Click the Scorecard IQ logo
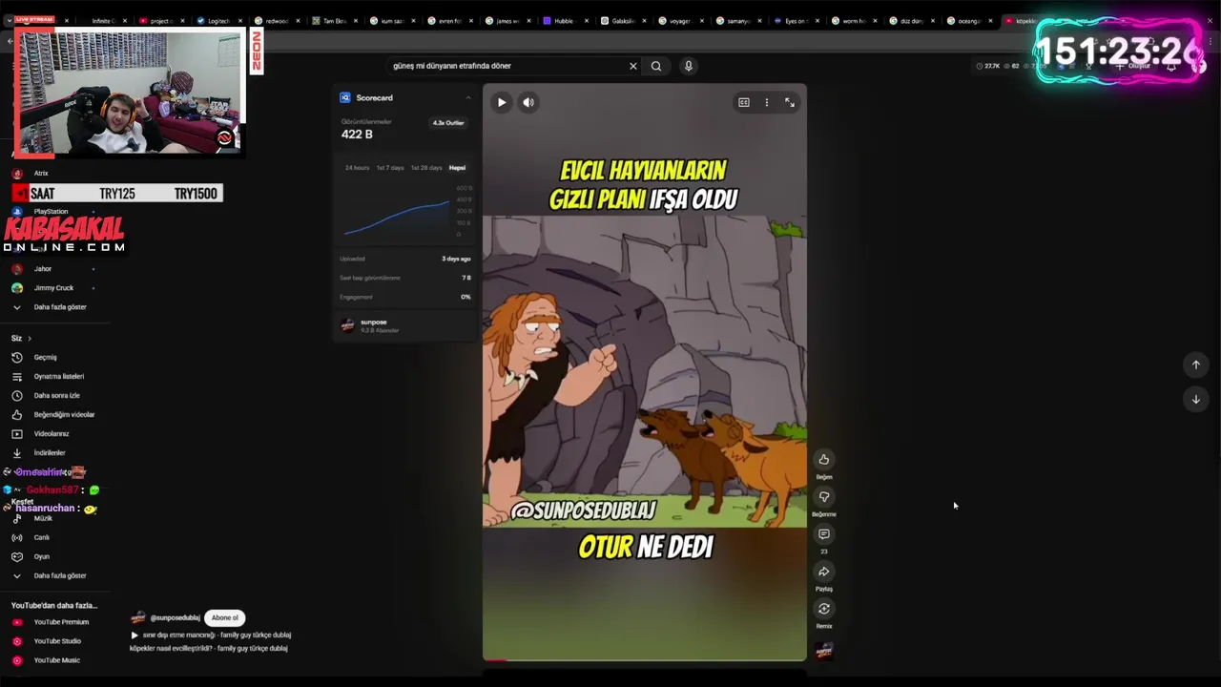This screenshot has width=1221, height=687. 345,97
